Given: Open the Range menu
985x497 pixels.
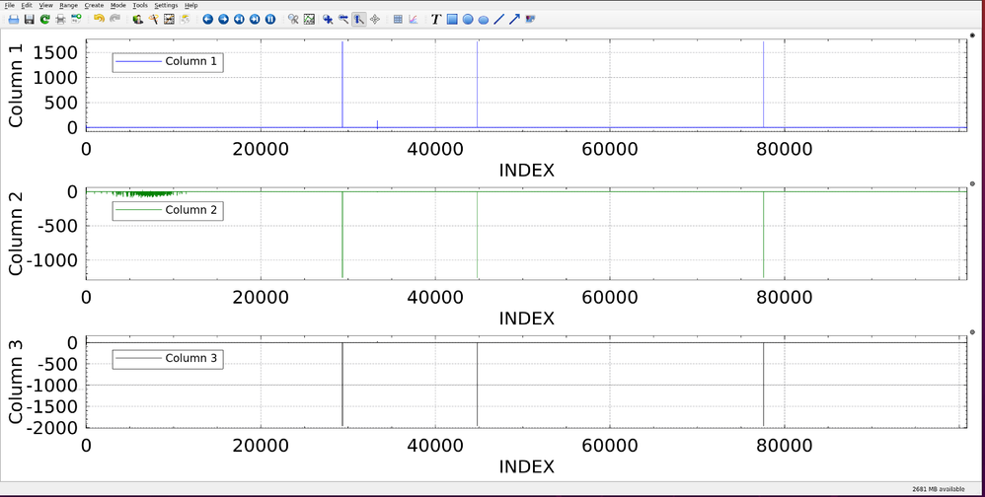Looking at the screenshot, I should tap(68, 5).
